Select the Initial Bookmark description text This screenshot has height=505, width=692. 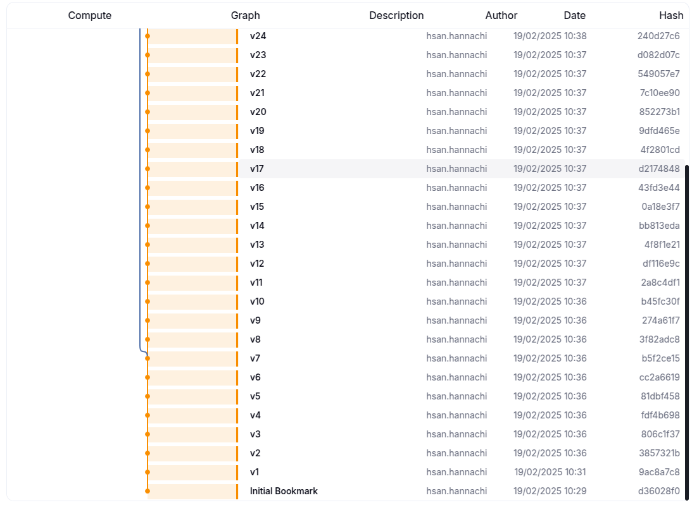tap(284, 491)
